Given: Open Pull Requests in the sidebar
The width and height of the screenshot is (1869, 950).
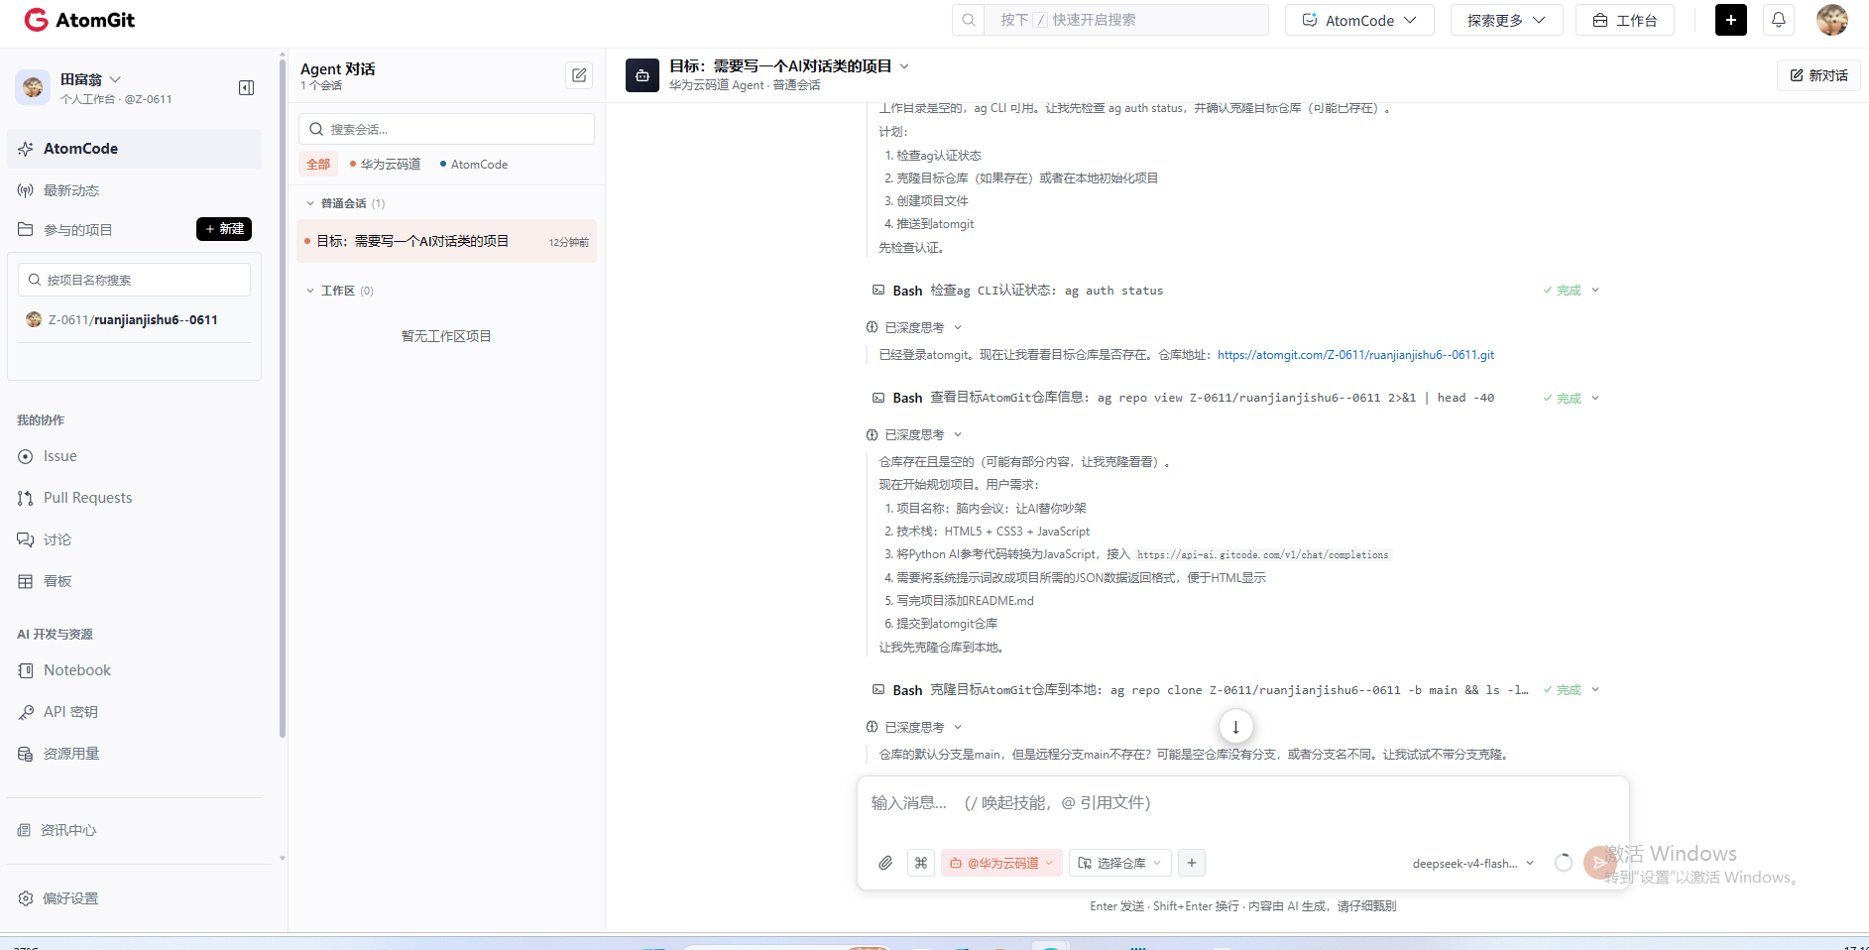Looking at the screenshot, I should [135, 498].
